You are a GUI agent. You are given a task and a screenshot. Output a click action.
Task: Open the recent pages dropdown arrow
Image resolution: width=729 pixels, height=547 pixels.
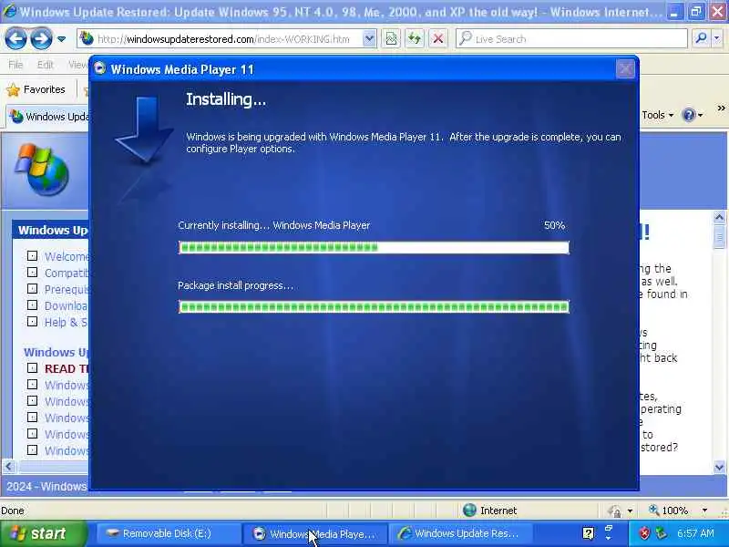coord(61,39)
